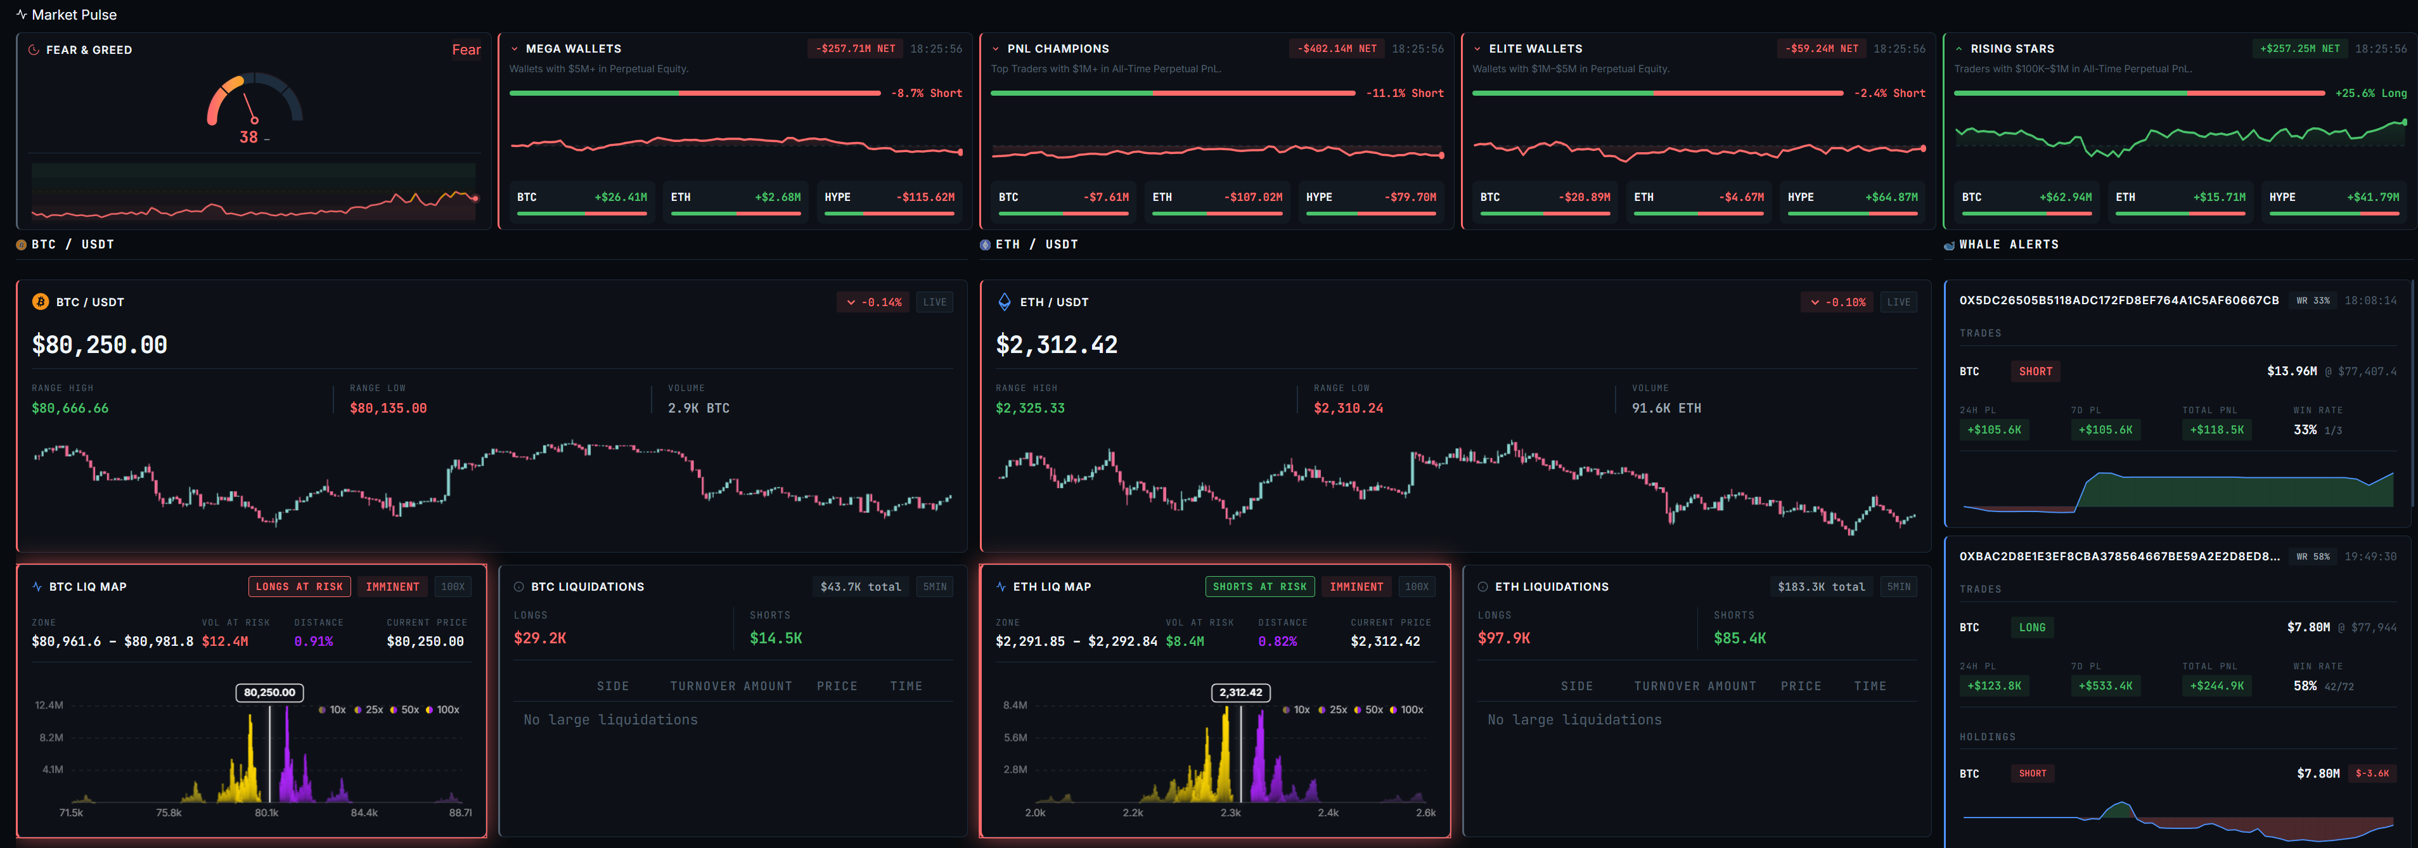
Task: Click the 5MIN button in ETH Liquidations
Action: (x=1899, y=587)
